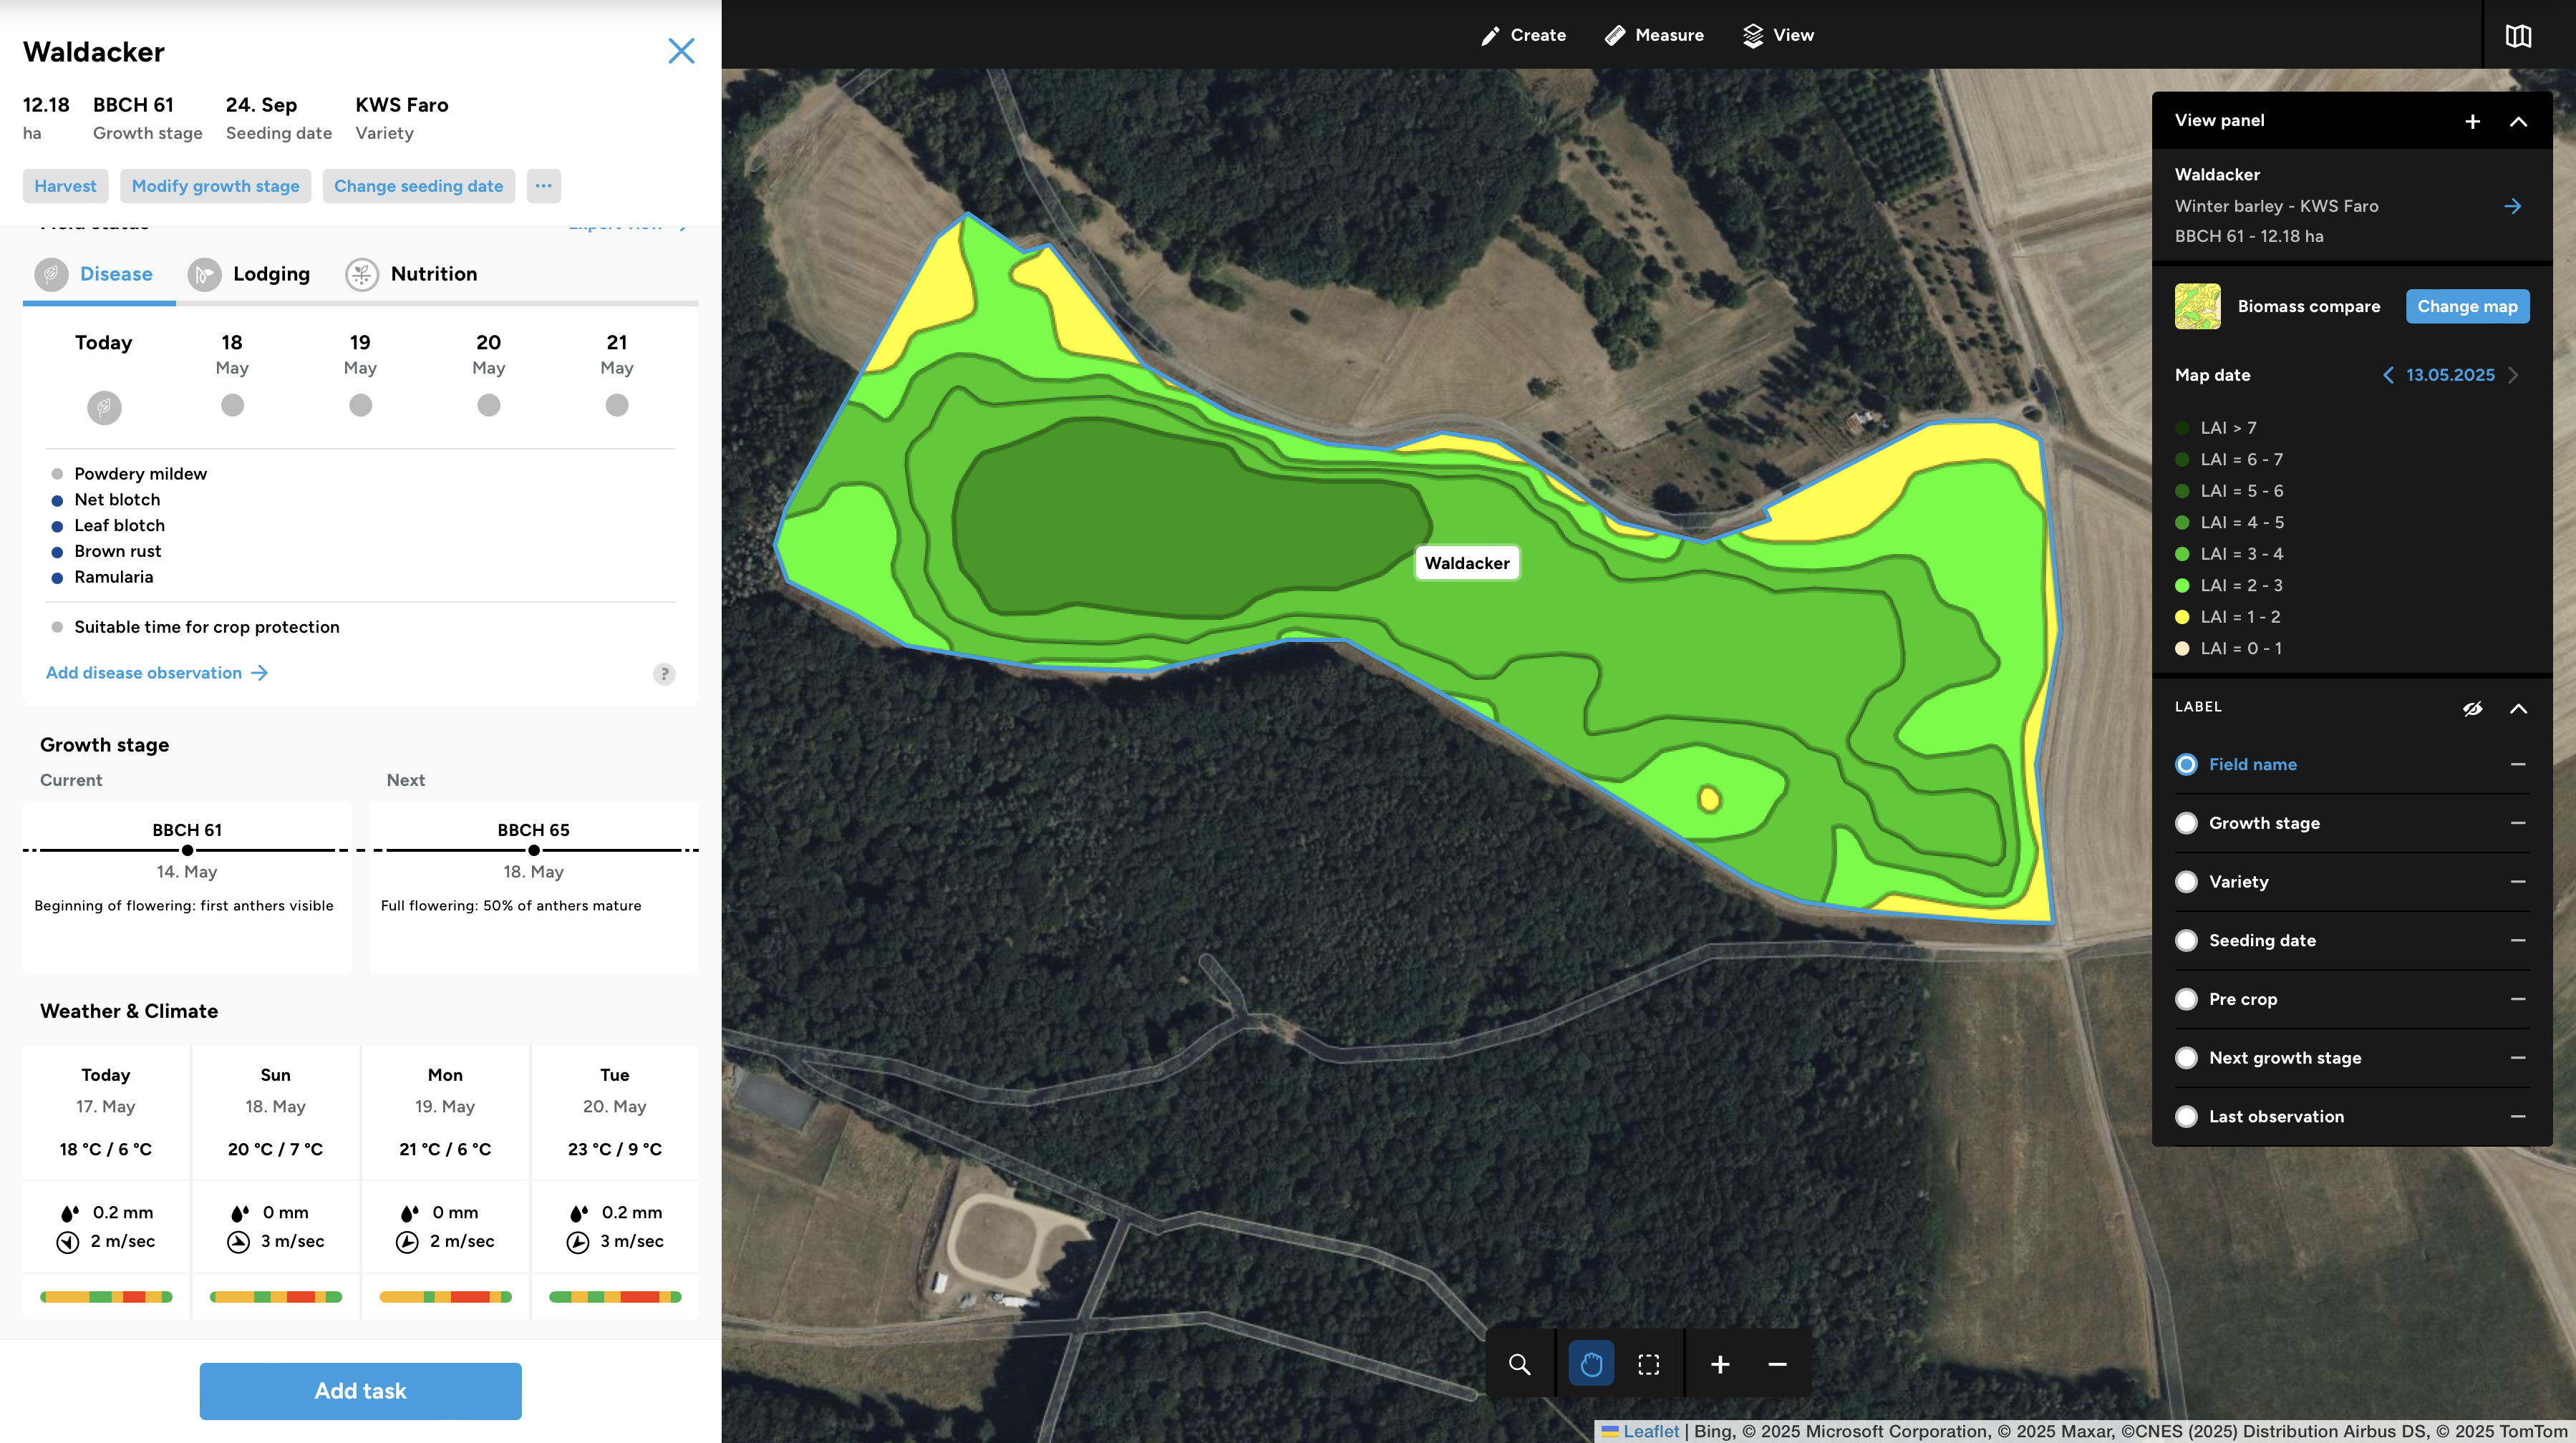The height and width of the screenshot is (1443, 2576).
Task: Click minus icon beside Growth stage
Action: [x=2518, y=823]
